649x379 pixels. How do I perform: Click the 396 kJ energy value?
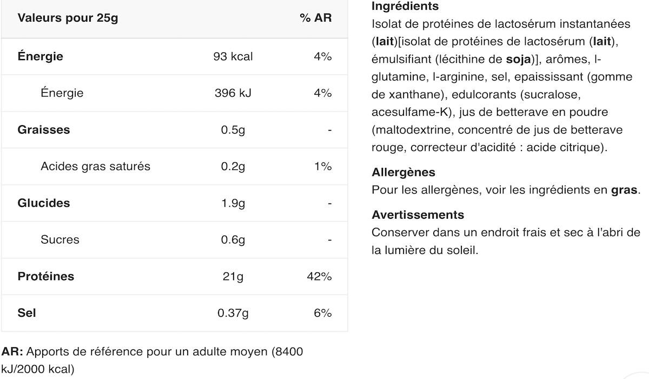(233, 93)
